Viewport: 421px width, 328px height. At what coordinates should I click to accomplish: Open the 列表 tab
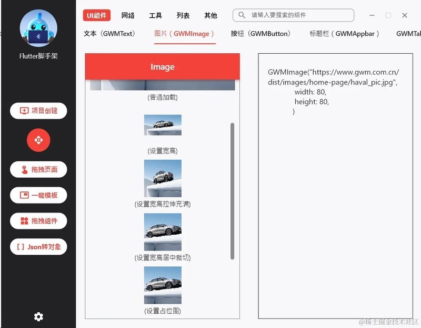[182, 16]
